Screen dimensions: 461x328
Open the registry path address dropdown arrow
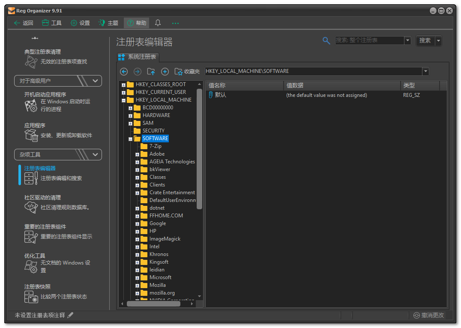pyautogui.click(x=425, y=71)
